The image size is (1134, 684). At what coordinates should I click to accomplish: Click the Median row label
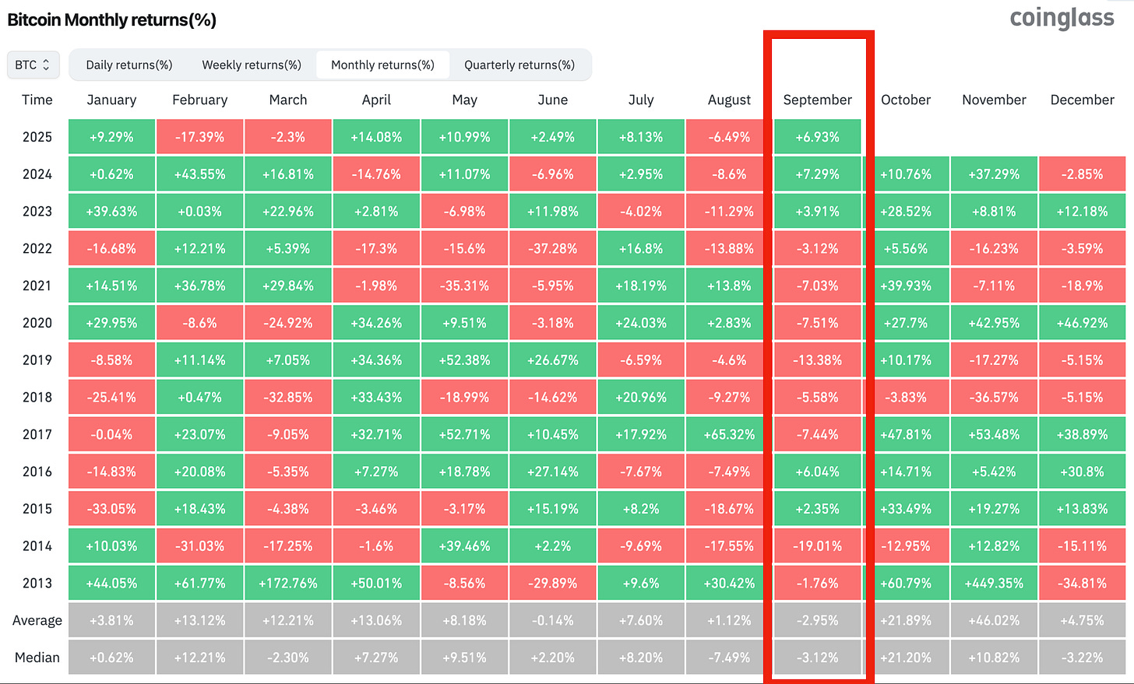[37, 658]
